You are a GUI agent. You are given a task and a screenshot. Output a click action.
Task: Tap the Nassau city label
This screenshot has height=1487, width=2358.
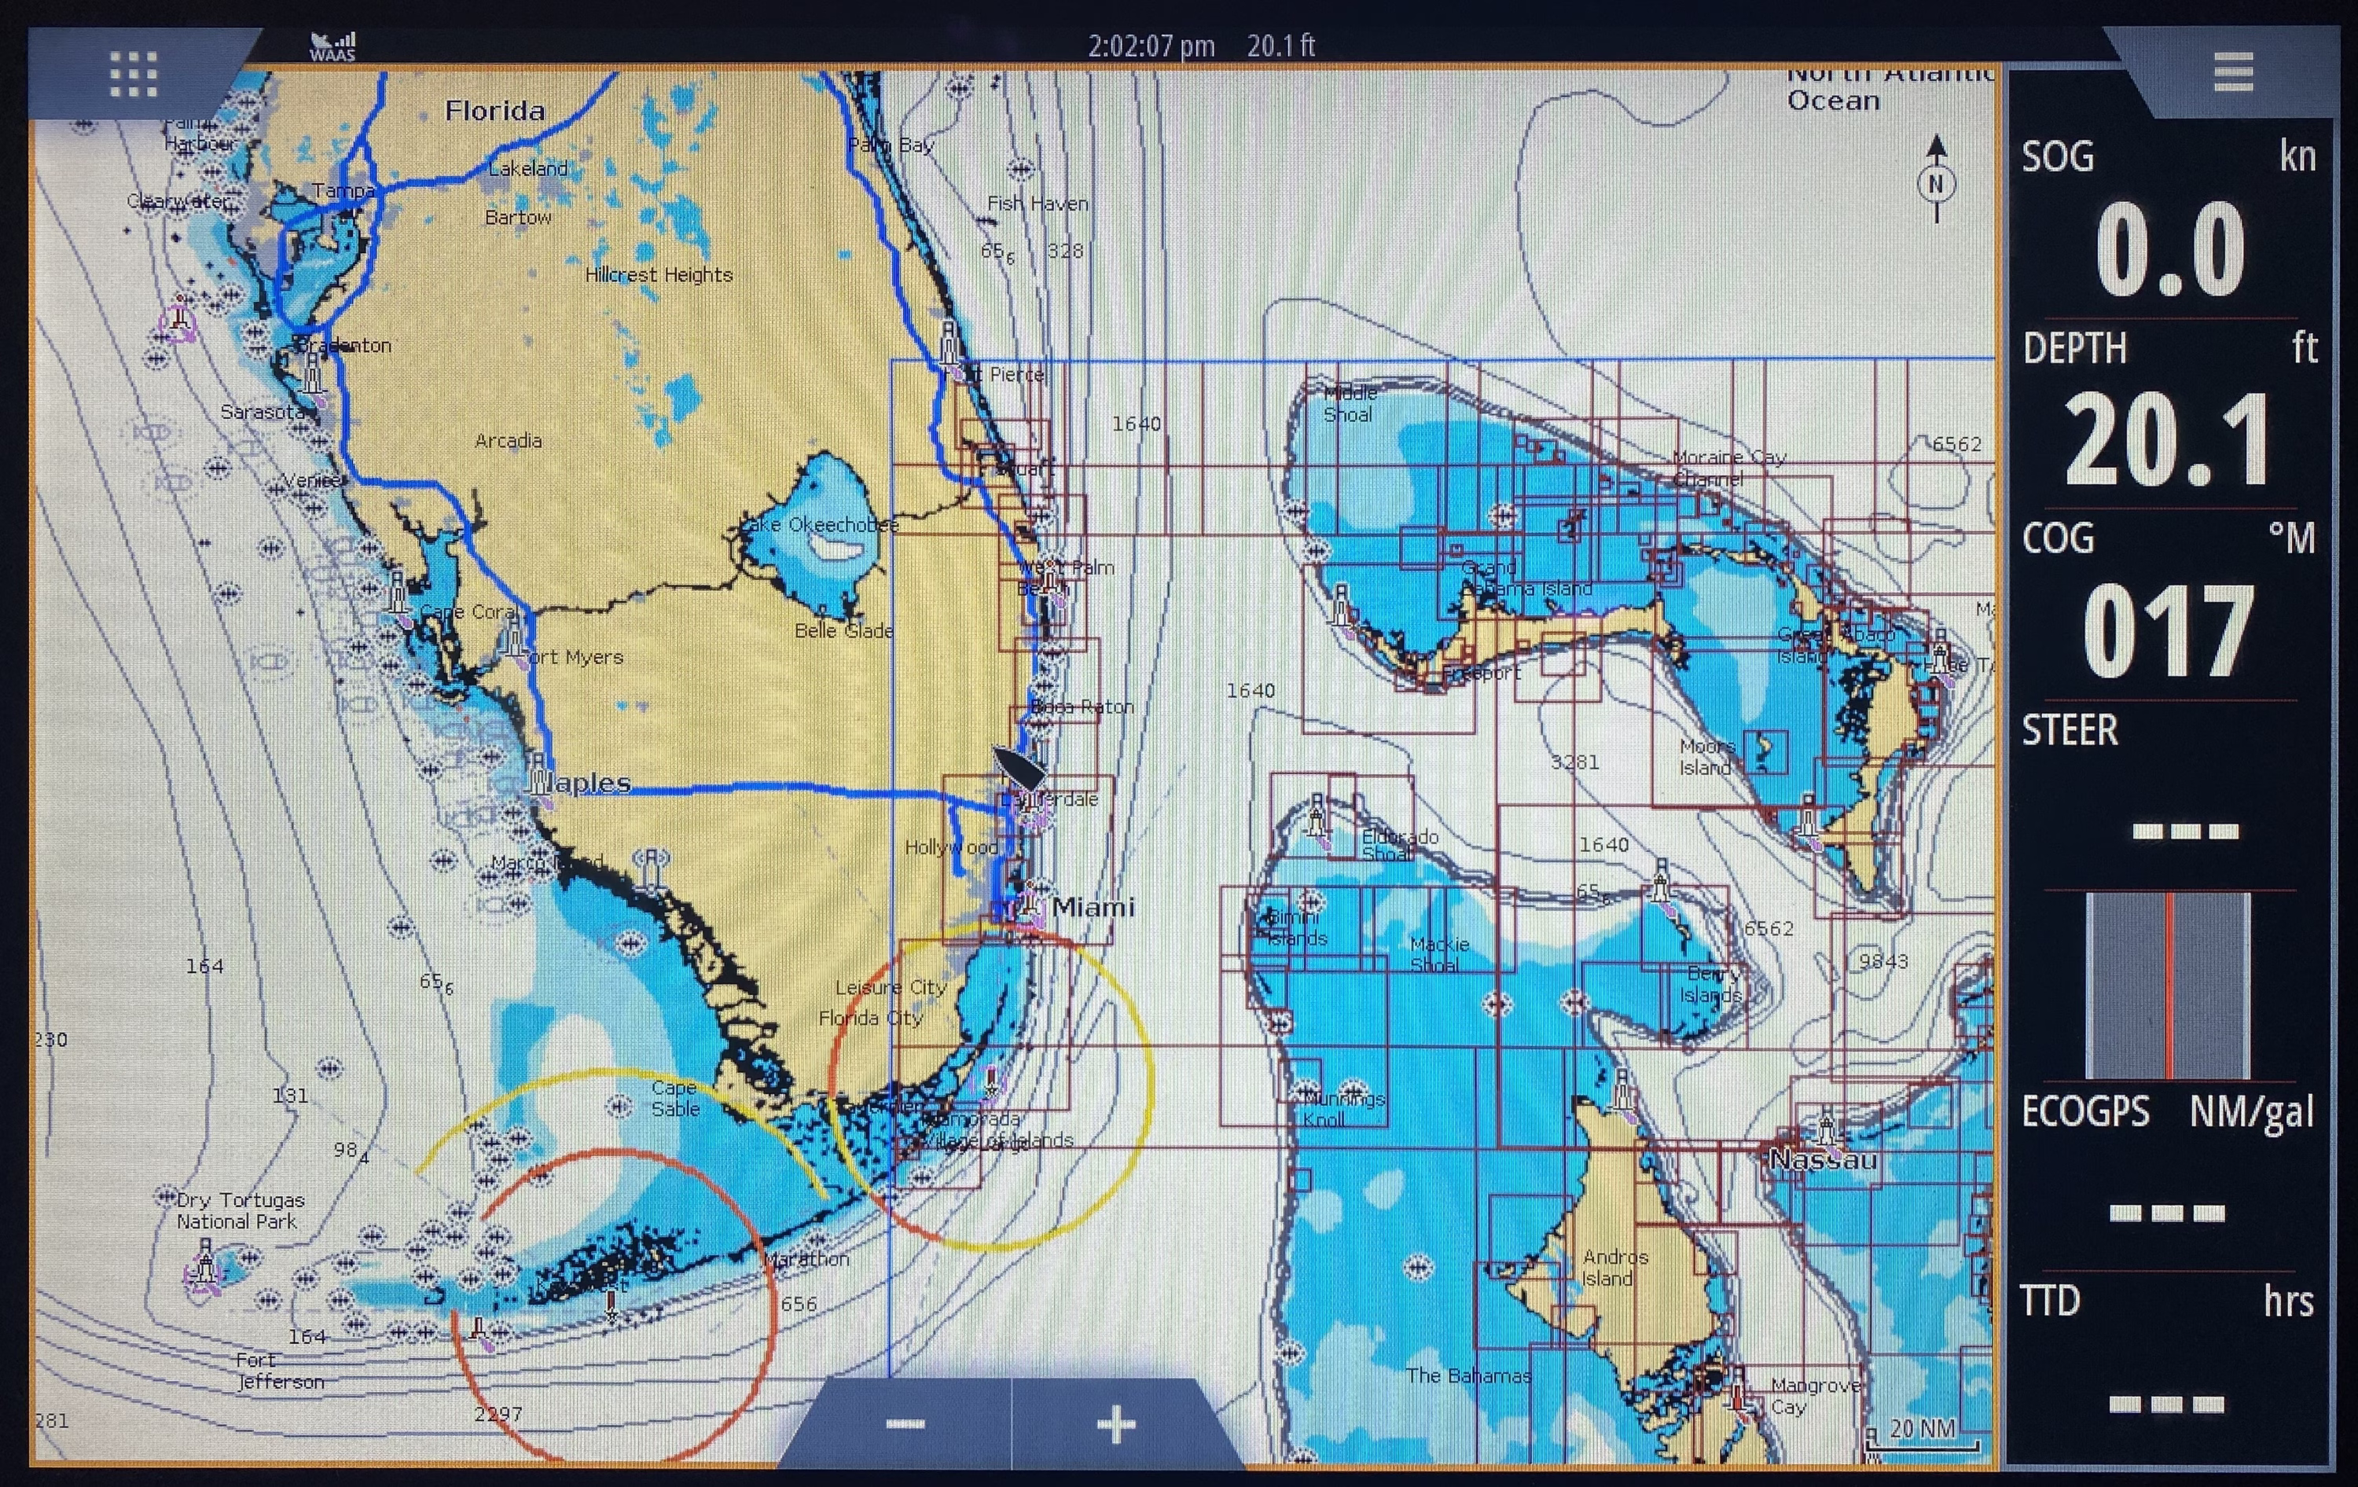tap(1823, 1161)
